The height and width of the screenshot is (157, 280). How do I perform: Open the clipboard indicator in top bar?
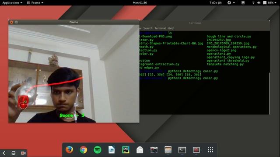click(243, 3)
